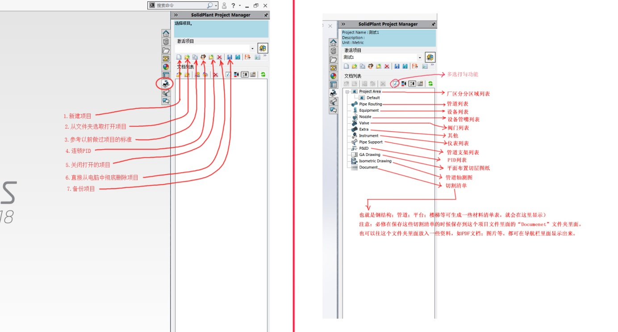Viewport: 618px width, 332px height.
Task: Open the 激活项目 dropdown in the 选择项目 panel
Action: tap(252, 48)
